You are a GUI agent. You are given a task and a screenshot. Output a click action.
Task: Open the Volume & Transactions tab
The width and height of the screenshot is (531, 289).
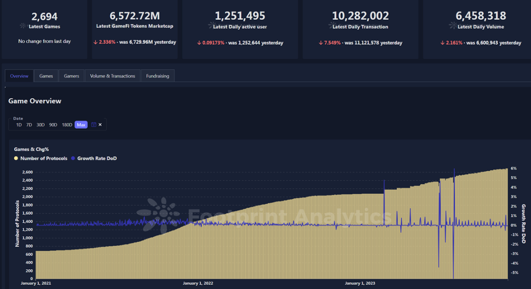point(112,76)
